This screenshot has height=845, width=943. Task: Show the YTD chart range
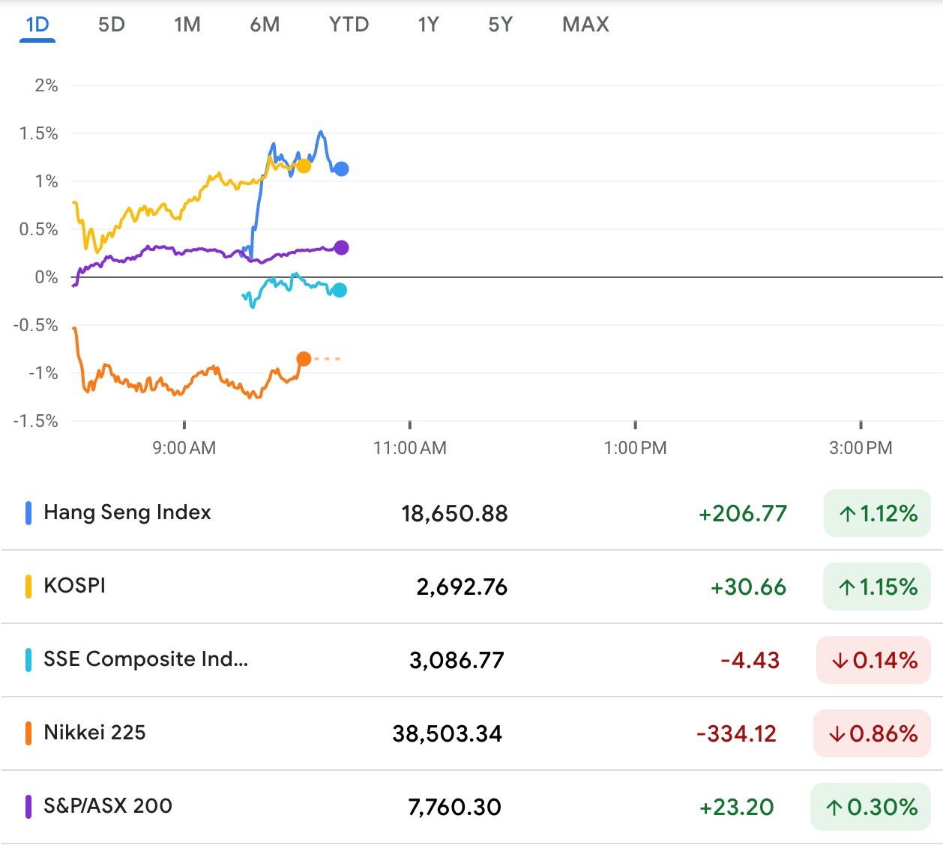coord(349,25)
